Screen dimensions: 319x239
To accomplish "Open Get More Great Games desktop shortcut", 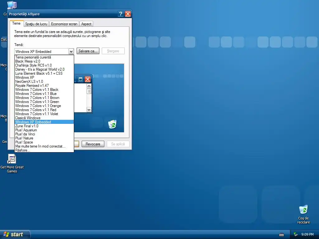I will pos(12,164).
